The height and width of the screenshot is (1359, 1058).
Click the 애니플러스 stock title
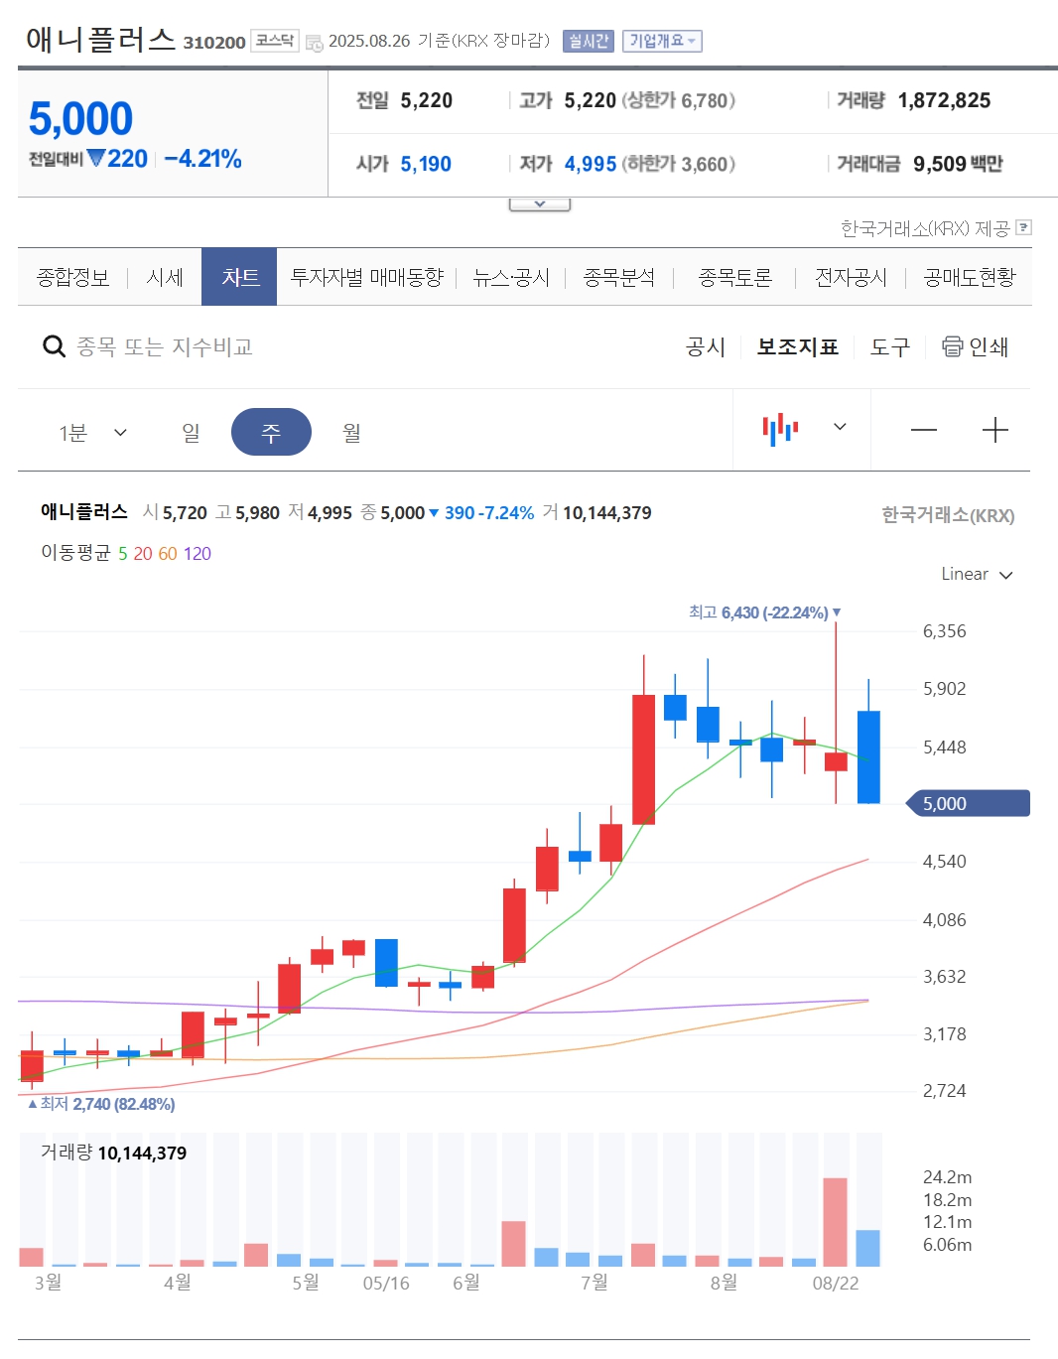100,39
